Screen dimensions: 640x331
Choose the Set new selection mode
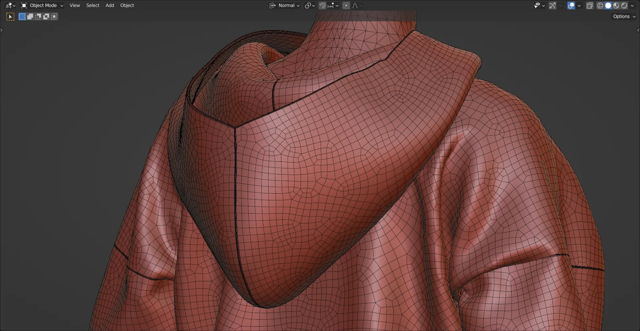tap(22, 17)
